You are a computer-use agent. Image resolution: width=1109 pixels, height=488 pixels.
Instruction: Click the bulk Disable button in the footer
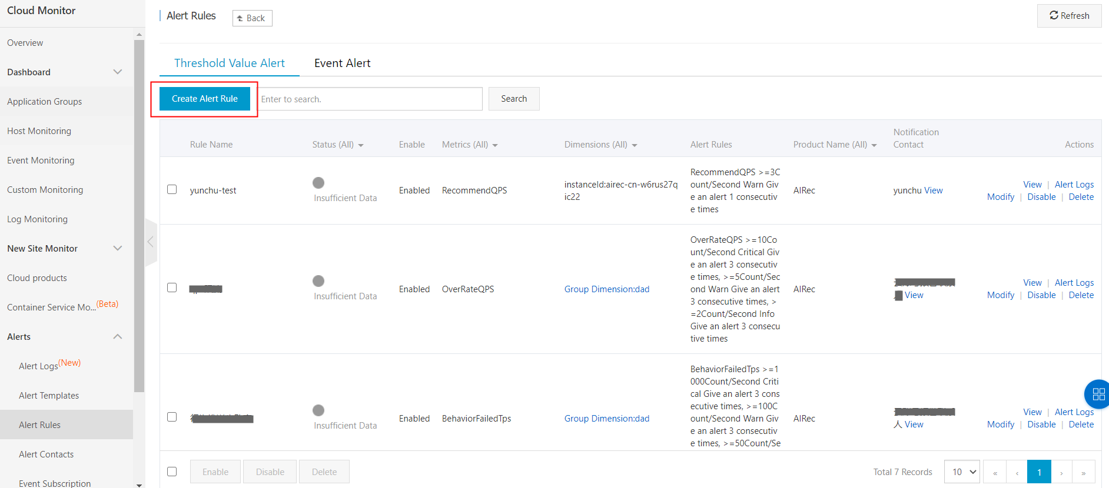(x=270, y=472)
